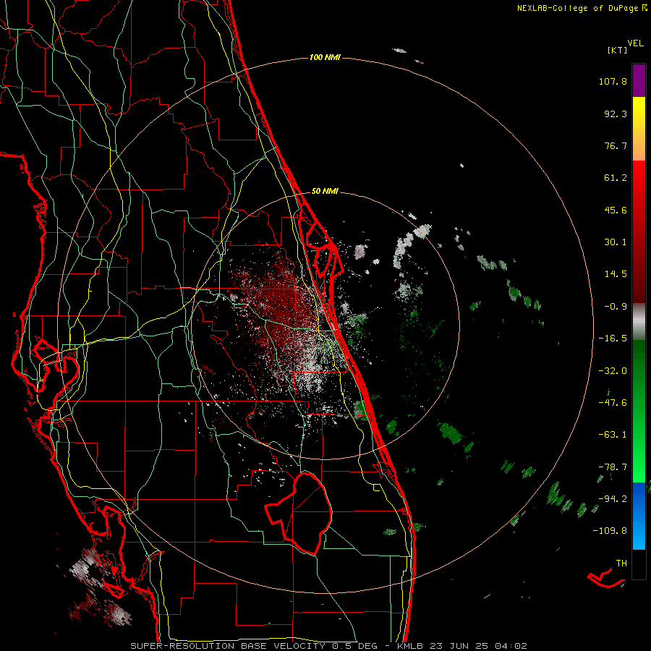Image resolution: width=651 pixels, height=651 pixels.
Task: Click the 14.5 legend value
Action: [616, 274]
